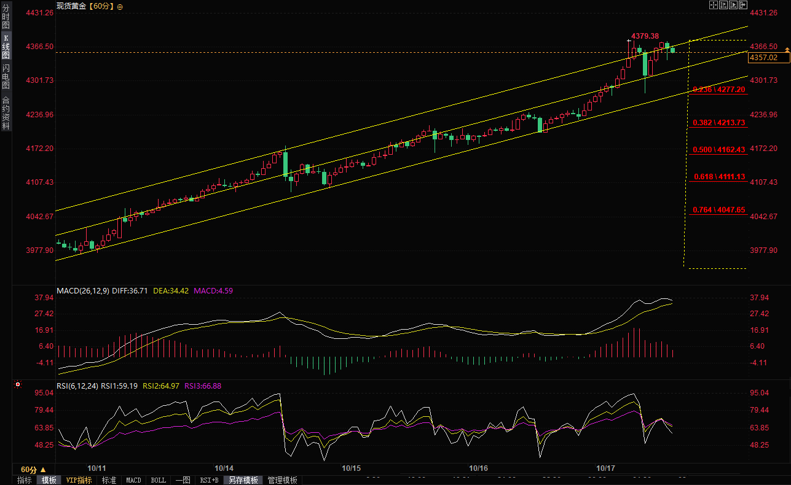Click the Fibonacci level ending in 4277.20

(719, 90)
